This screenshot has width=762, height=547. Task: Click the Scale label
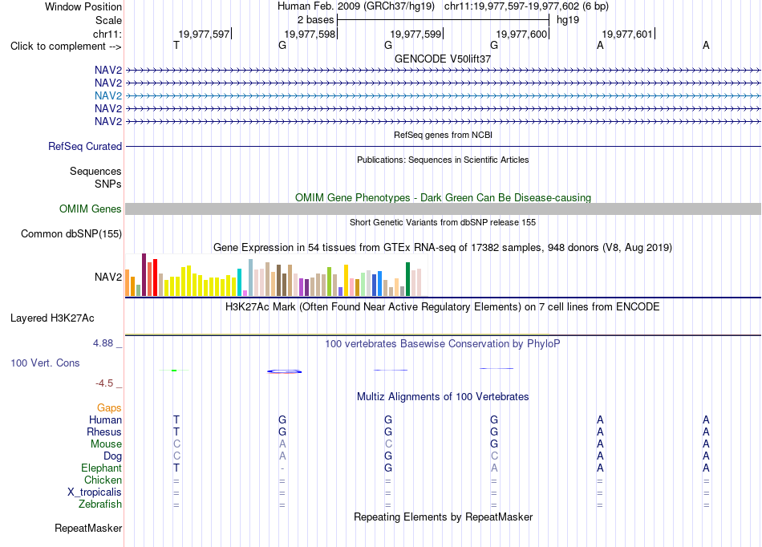tap(108, 20)
